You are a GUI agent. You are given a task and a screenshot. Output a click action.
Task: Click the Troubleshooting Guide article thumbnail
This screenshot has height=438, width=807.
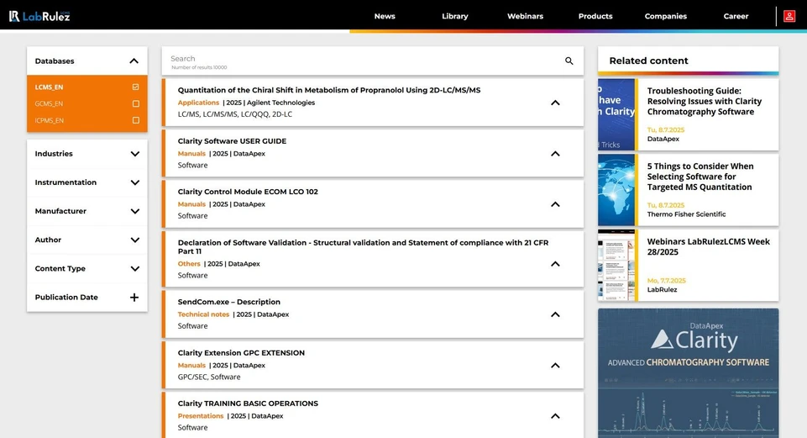(x=617, y=114)
